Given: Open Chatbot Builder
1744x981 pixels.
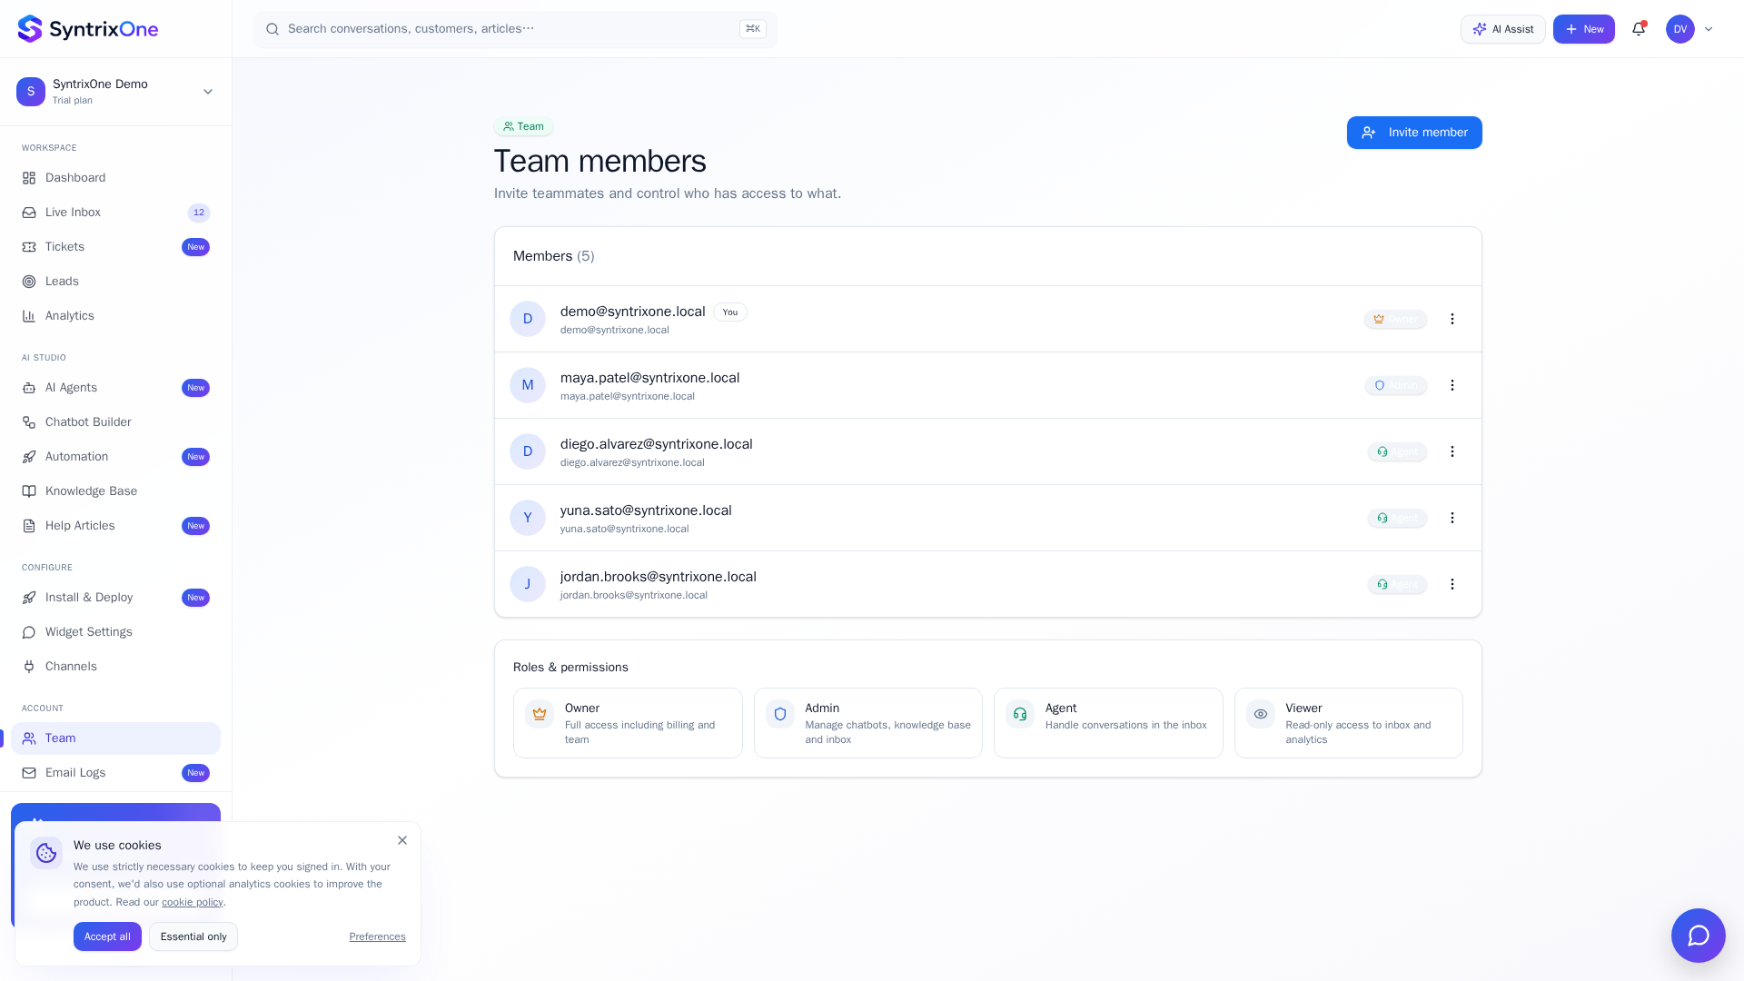Looking at the screenshot, I should tap(115, 422).
